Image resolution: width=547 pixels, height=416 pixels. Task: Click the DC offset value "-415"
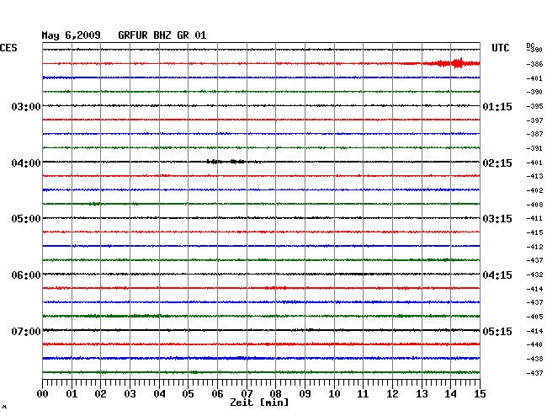[534, 232]
